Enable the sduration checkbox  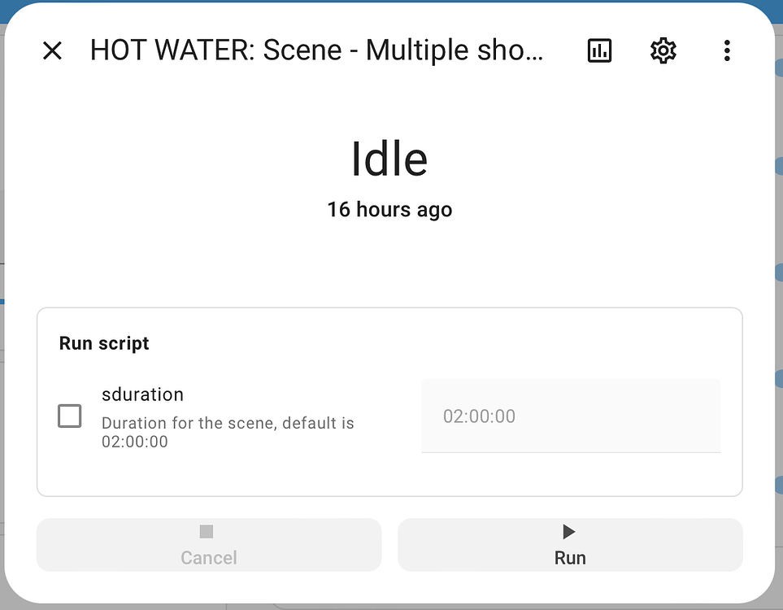pyautogui.click(x=70, y=416)
